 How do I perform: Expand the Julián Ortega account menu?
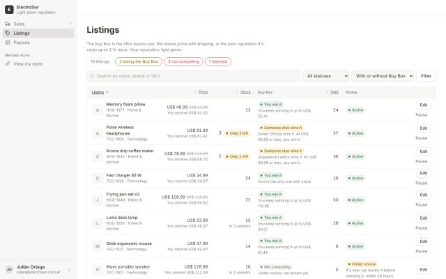[x=38, y=269]
